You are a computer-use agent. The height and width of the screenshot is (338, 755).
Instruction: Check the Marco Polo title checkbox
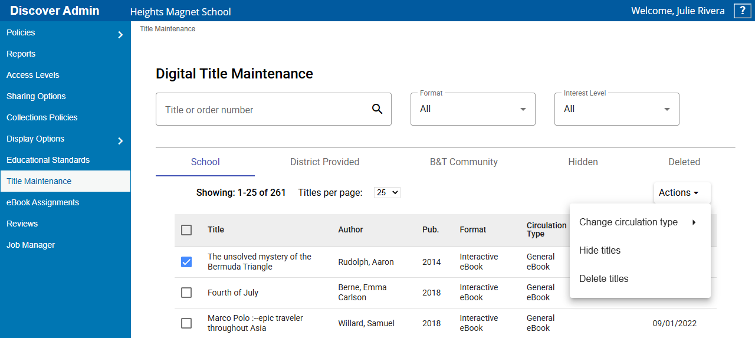[x=186, y=323]
